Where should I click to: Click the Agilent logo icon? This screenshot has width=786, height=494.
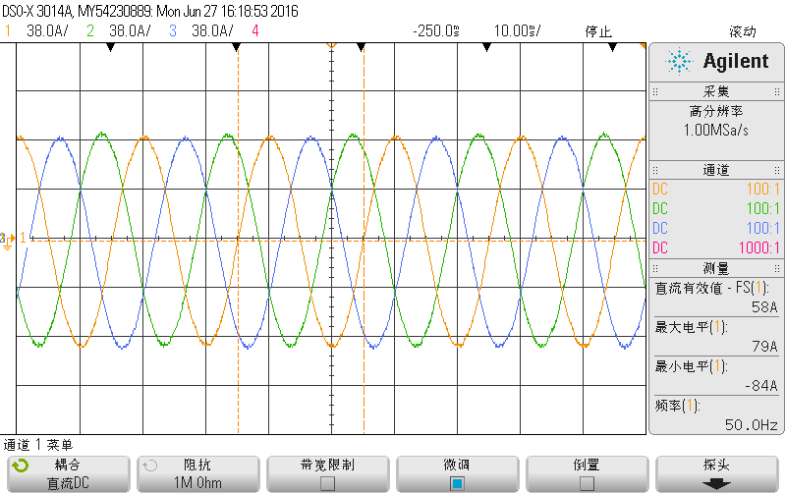tap(679, 61)
